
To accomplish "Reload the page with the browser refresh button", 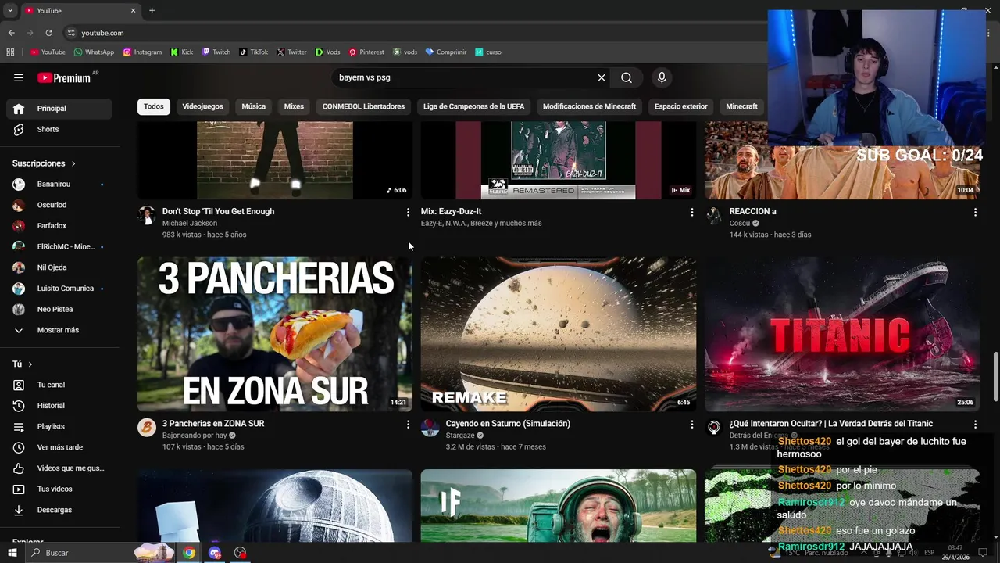I will coord(48,33).
